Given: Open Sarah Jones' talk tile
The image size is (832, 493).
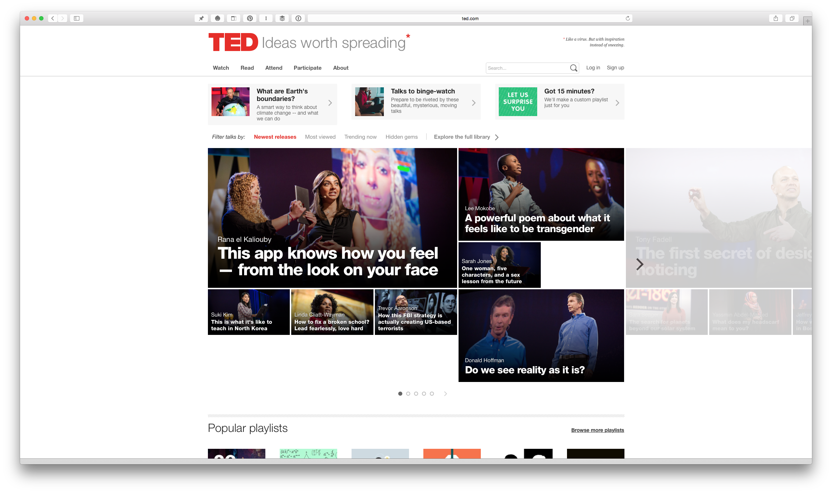Looking at the screenshot, I should (x=499, y=265).
